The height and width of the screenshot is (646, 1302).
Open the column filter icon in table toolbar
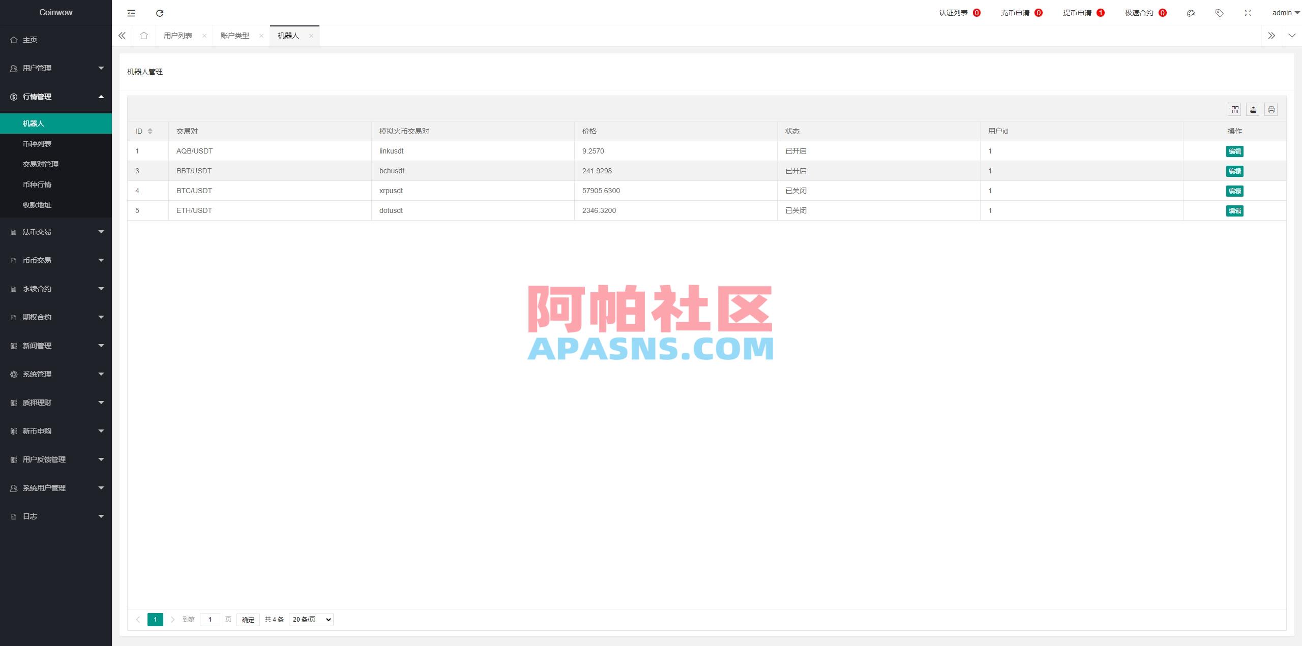pos(1235,109)
